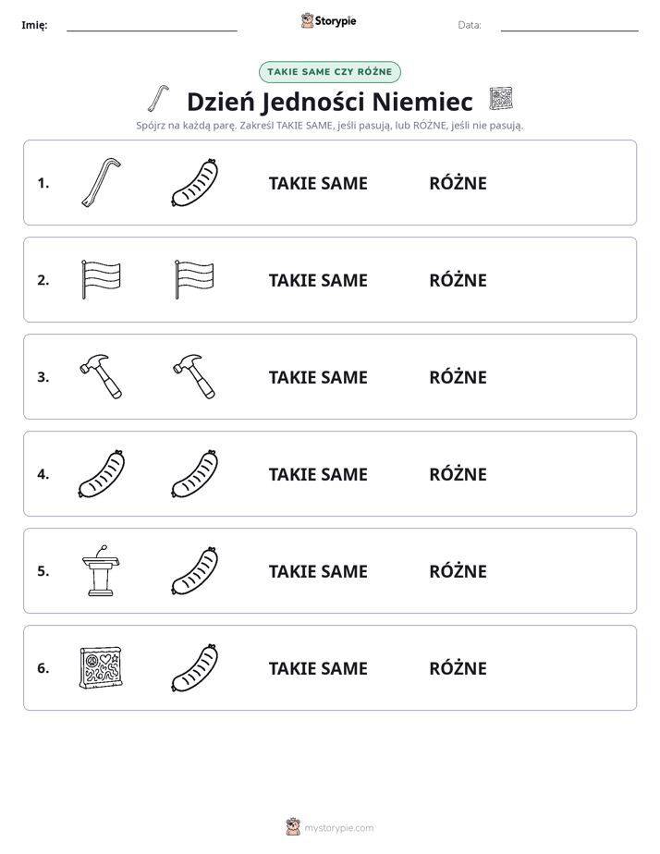Choose RÓŻNE for row 6

[x=458, y=667]
